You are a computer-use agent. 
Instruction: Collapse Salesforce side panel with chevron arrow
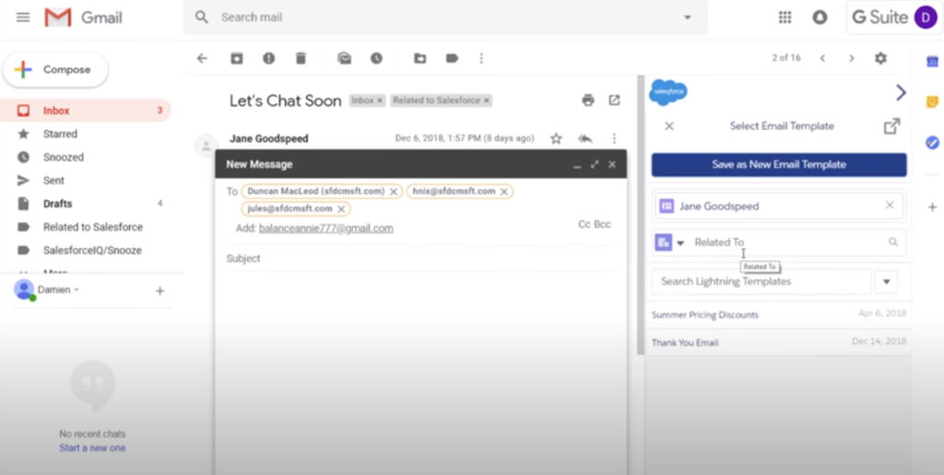(901, 92)
